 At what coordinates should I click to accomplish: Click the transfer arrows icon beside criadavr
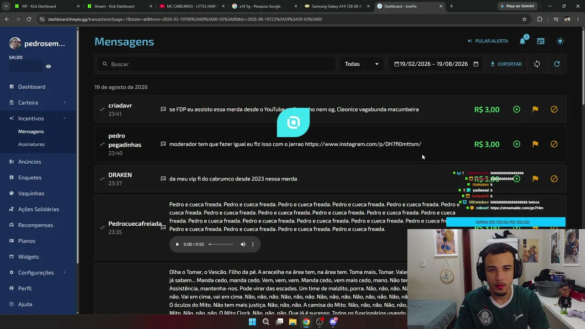tap(102, 110)
